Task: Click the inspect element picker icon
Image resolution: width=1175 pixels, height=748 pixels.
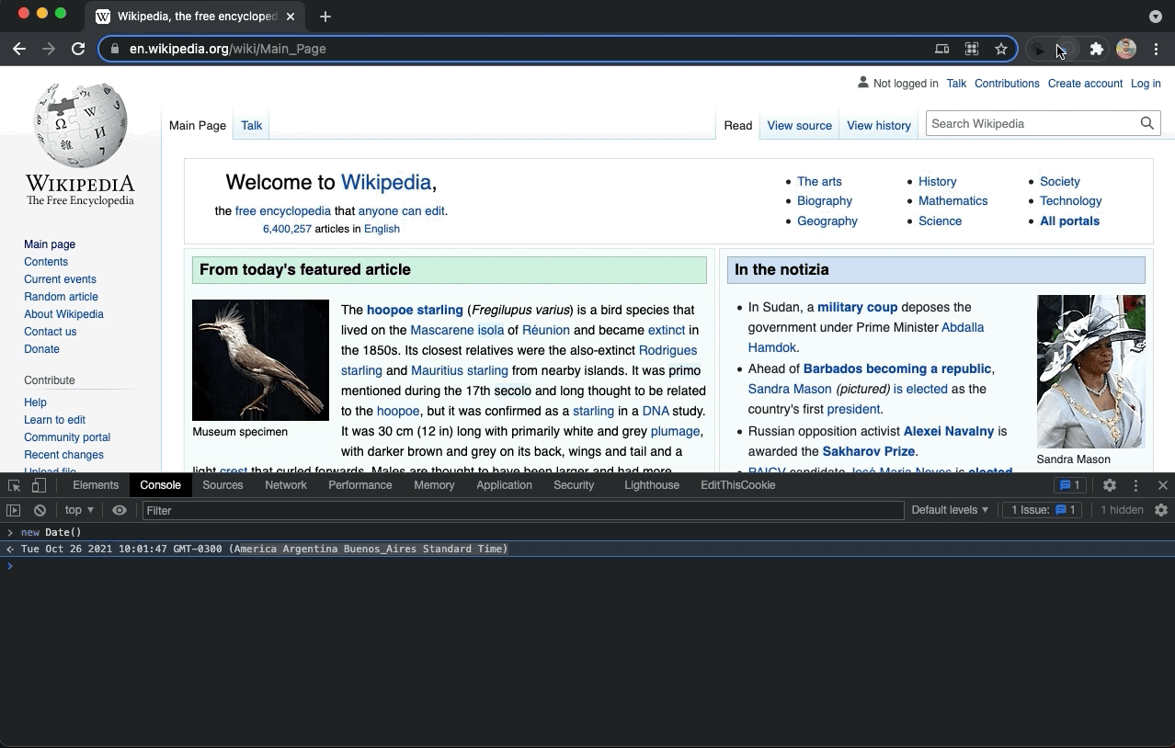Action: (15, 485)
